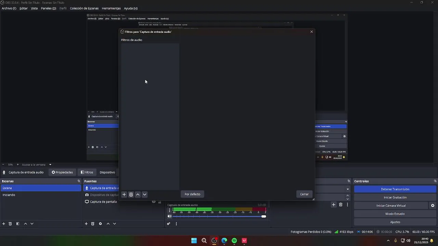Add a scene transition with plus icon
Screen dimensions: 438x246
pos(334,205)
